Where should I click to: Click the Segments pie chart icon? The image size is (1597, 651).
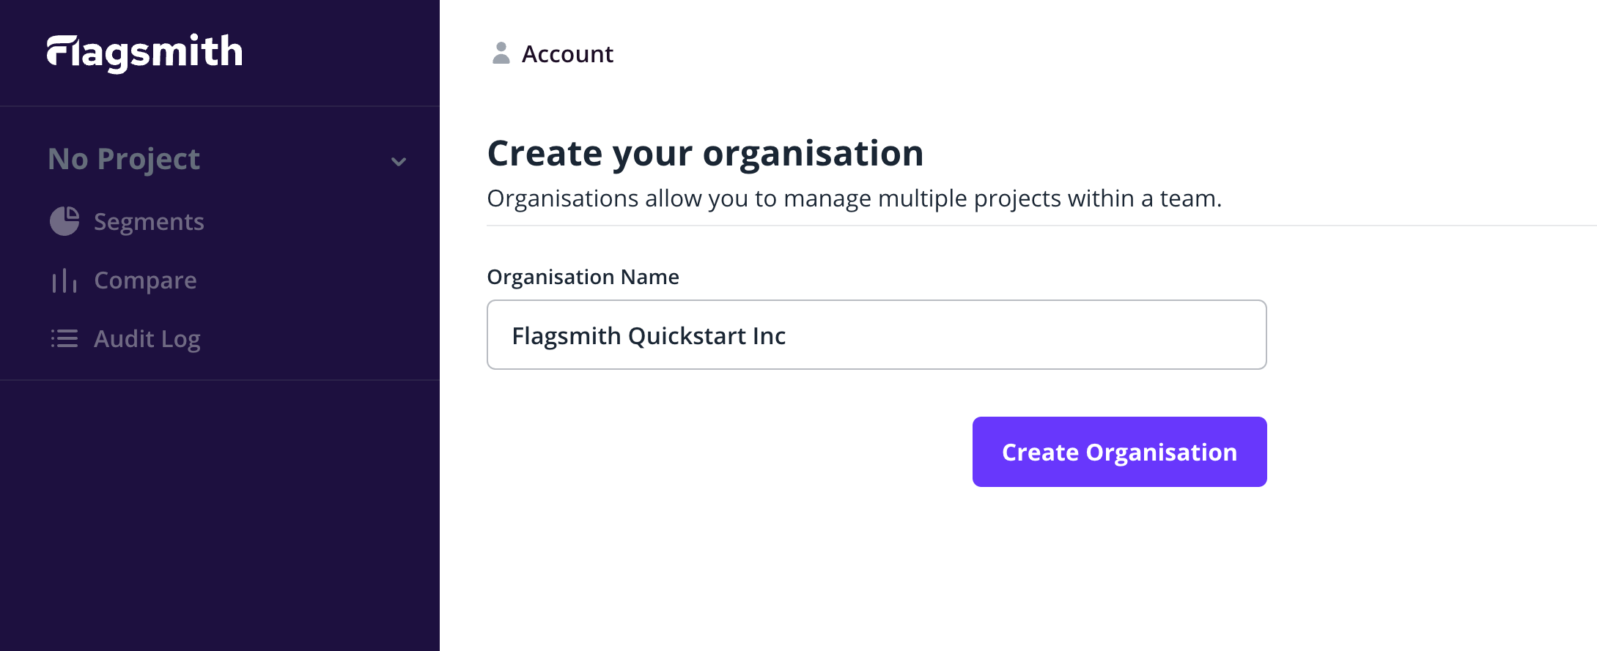pos(64,221)
